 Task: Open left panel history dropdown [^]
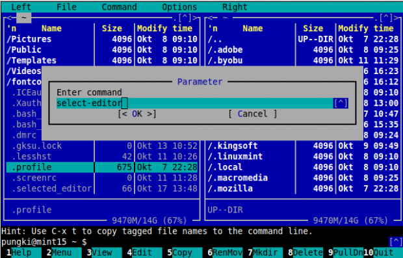click(x=185, y=18)
